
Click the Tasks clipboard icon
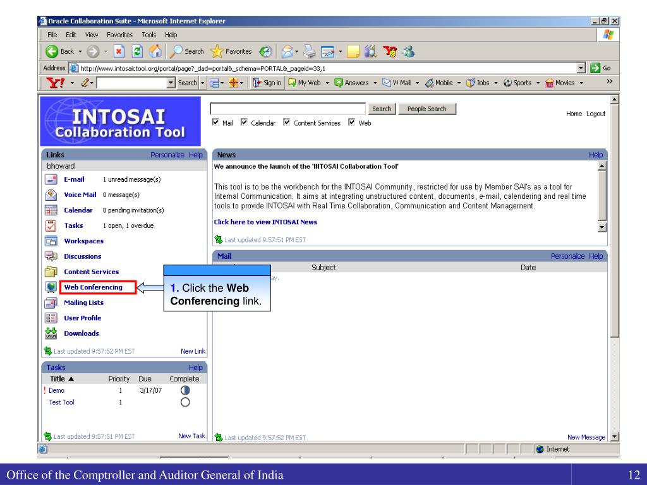pyautogui.click(x=51, y=225)
